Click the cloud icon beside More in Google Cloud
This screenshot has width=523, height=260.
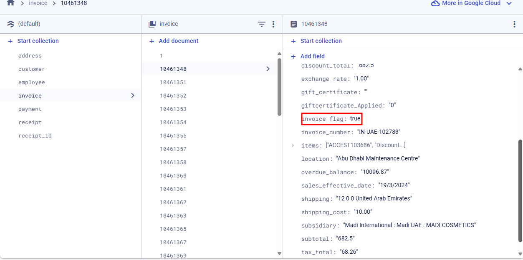coord(435,3)
